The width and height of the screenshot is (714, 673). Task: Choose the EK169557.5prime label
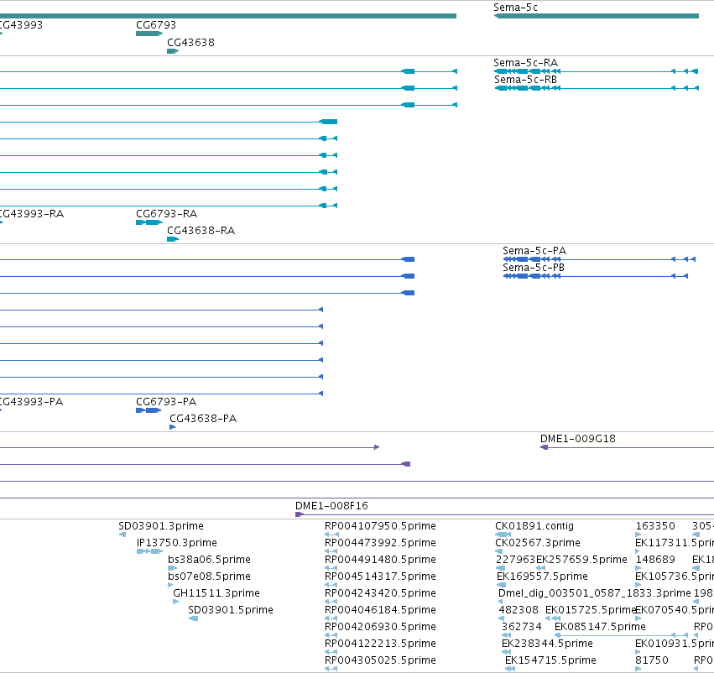point(542,576)
